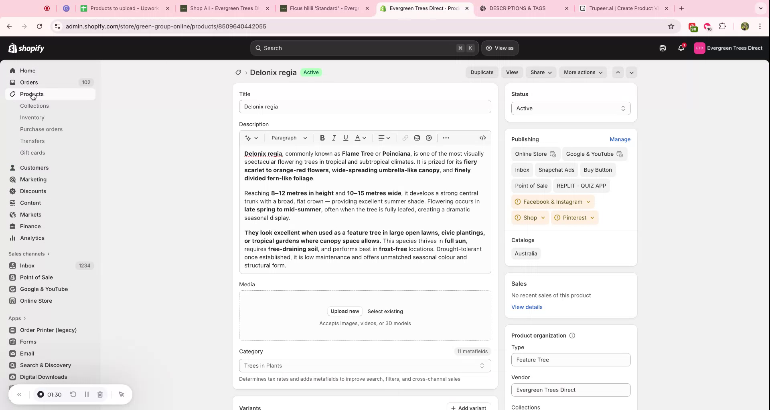Duplicate the Delonix regia product

482,72
